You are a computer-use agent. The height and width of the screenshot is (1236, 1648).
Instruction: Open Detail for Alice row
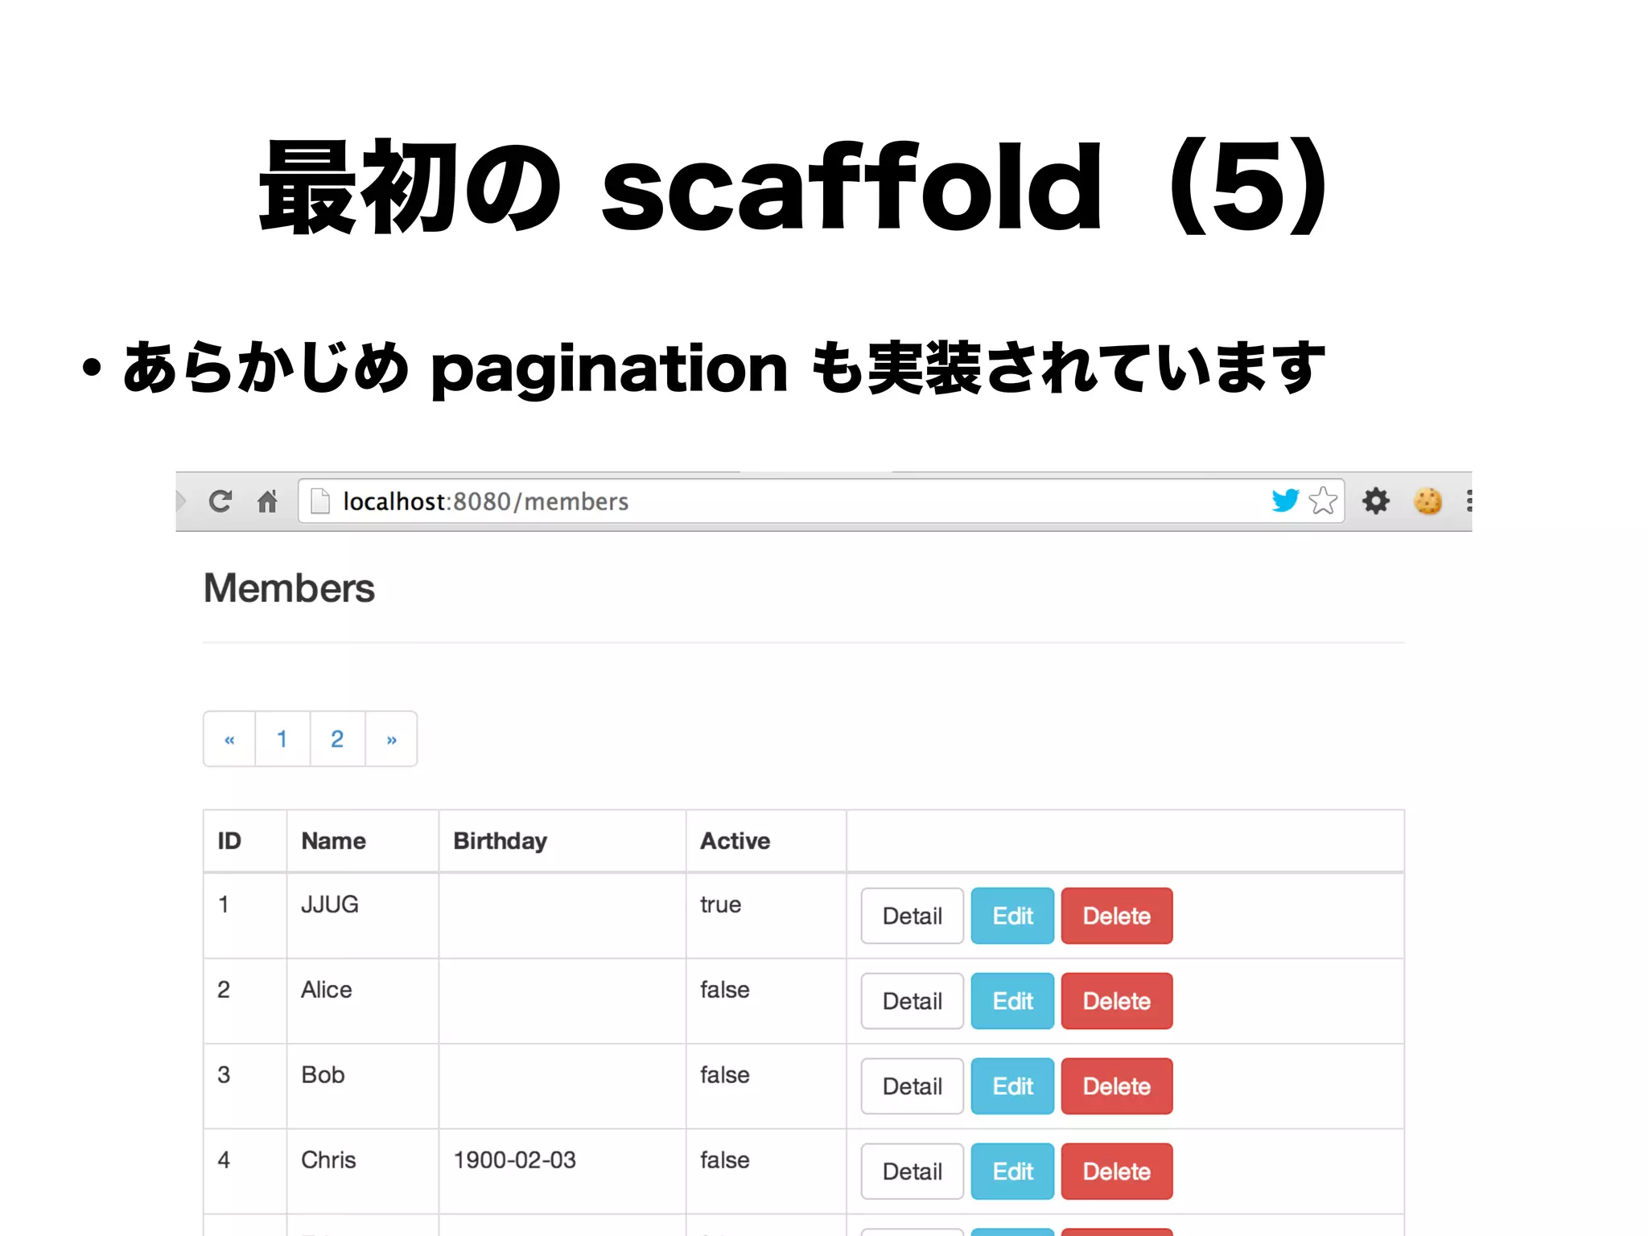tap(912, 1001)
